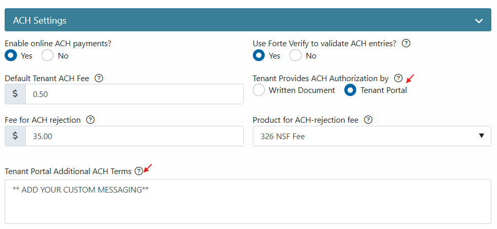This screenshot has width=497, height=229.
Task: Select No for Forte Verify validation
Action: tap(296, 55)
